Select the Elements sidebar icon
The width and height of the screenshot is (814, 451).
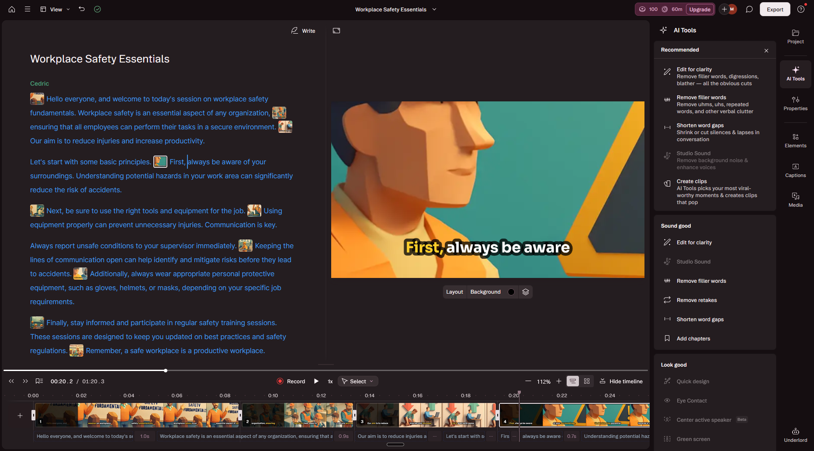pyautogui.click(x=795, y=140)
